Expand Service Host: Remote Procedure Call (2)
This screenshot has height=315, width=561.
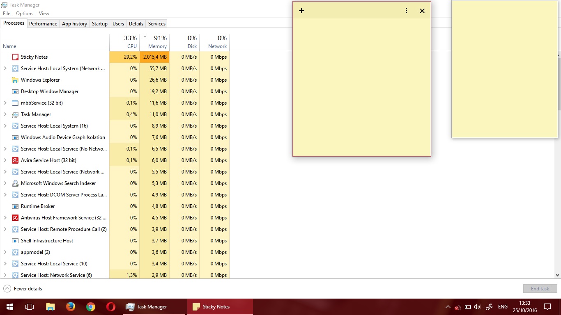[5, 229]
